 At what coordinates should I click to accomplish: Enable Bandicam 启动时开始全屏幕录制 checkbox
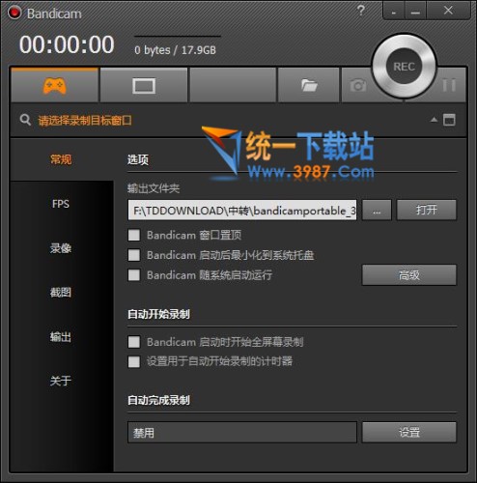click(134, 342)
